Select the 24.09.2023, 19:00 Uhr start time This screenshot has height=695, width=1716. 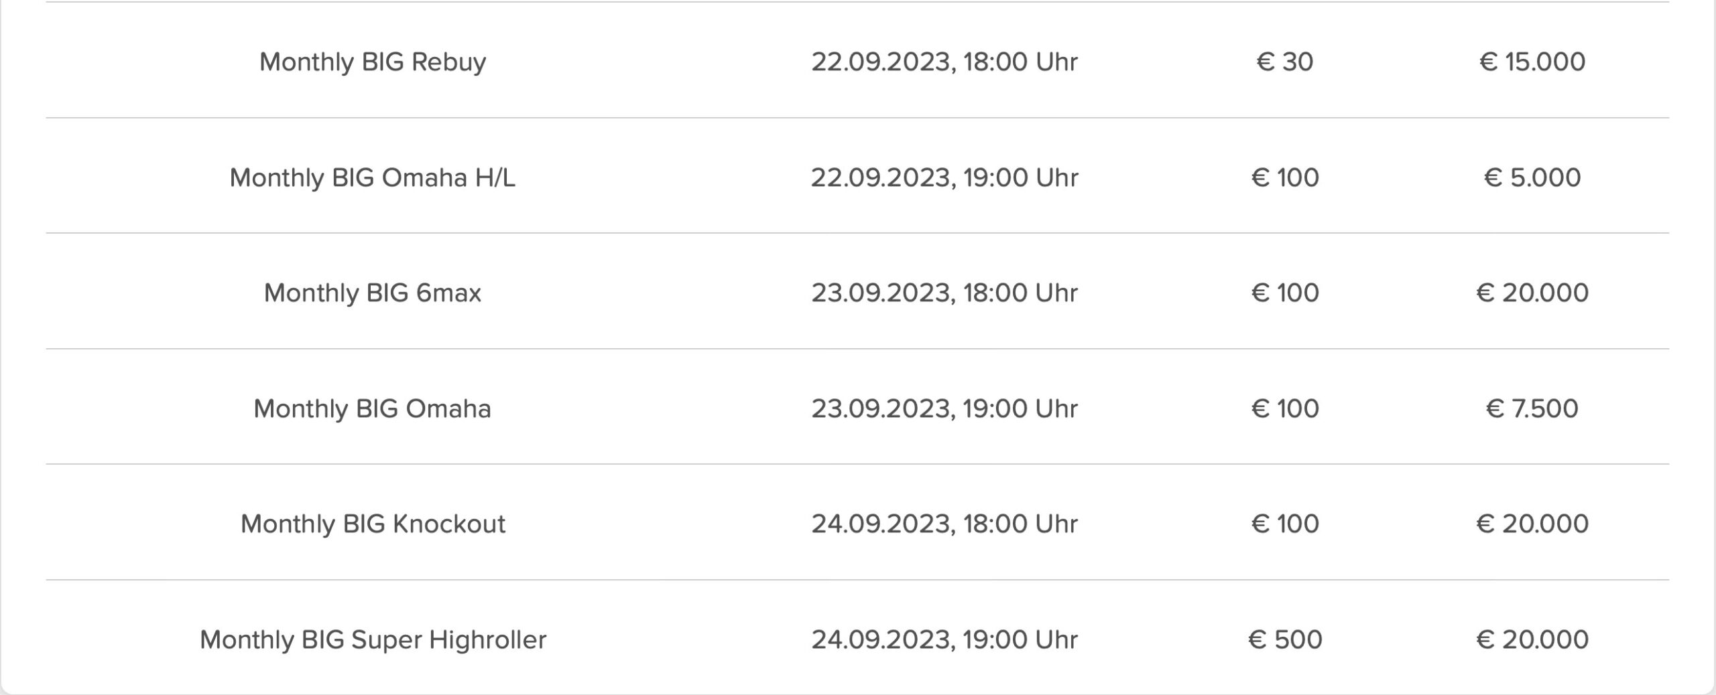944,639
